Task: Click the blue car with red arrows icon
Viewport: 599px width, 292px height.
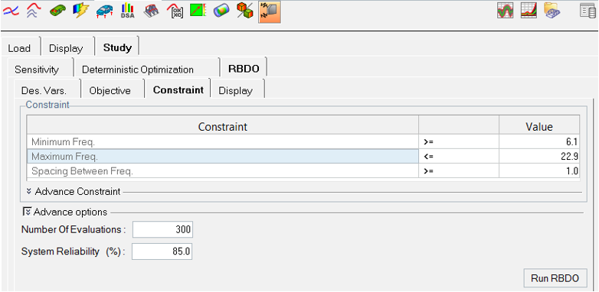Action: (x=104, y=11)
